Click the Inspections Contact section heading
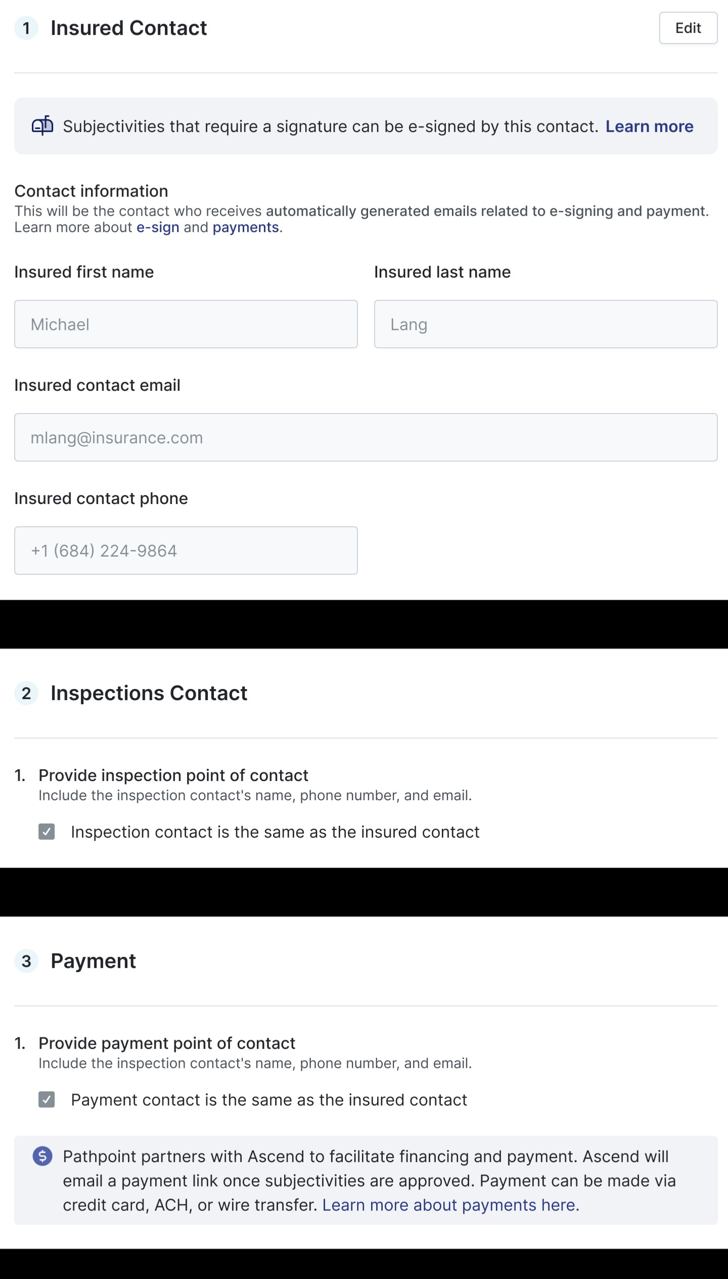This screenshot has height=1279, width=728. [149, 693]
